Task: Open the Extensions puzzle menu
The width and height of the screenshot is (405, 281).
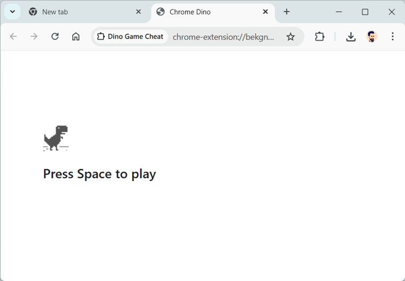Action: 320,36
